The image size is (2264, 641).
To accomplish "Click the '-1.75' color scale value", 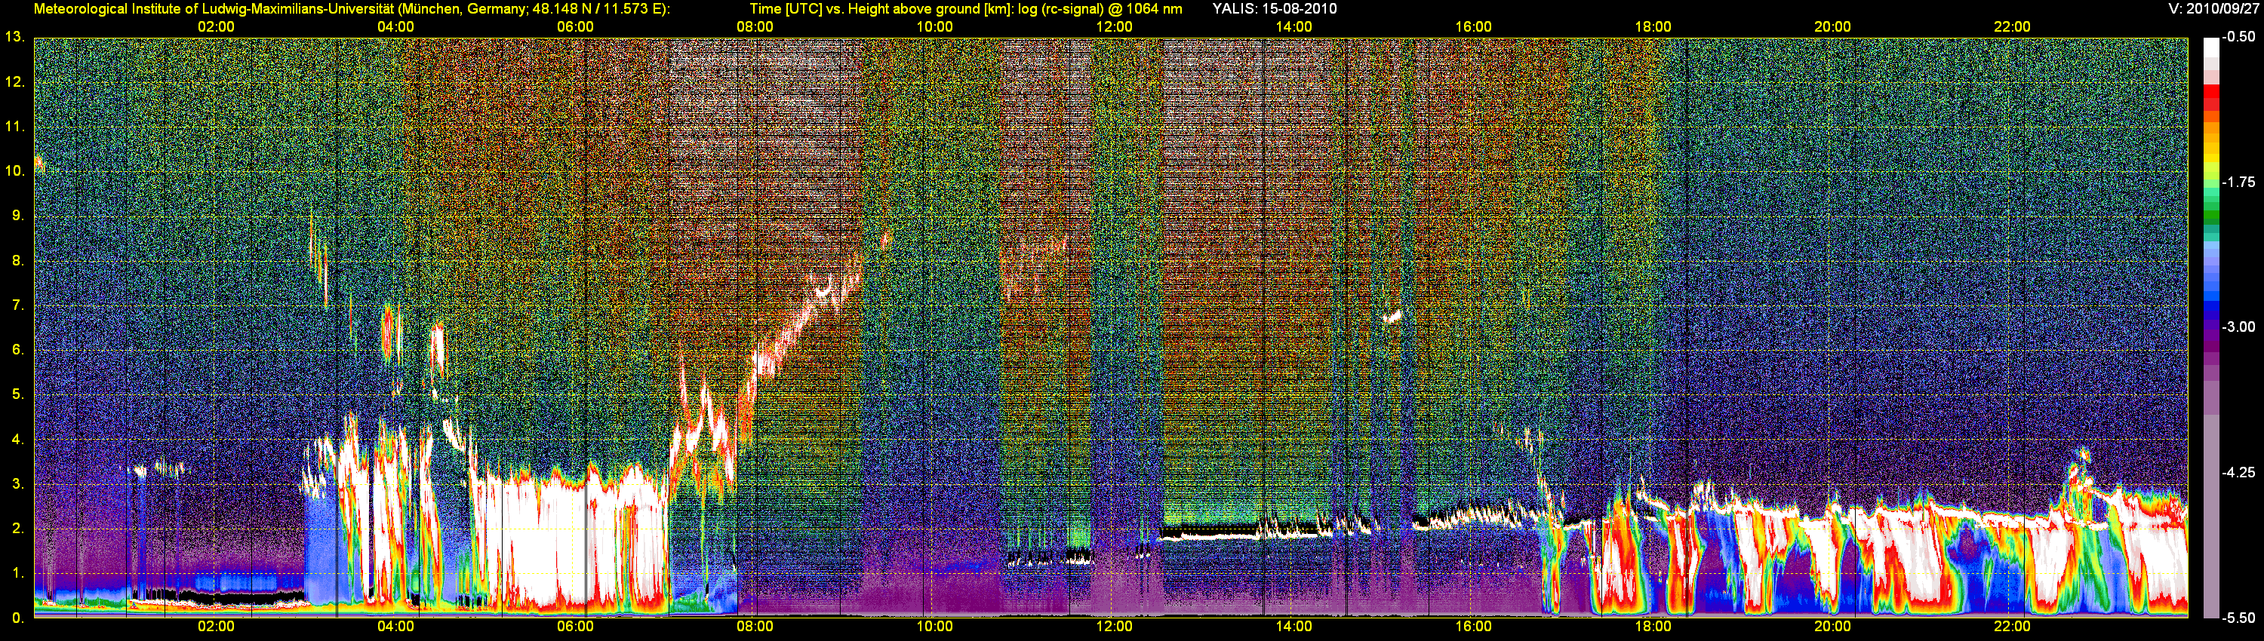I will tap(2239, 182).
